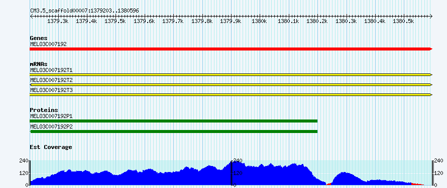
Task: Click the scaffold00007 coordinates label
Action: (85, 10)
